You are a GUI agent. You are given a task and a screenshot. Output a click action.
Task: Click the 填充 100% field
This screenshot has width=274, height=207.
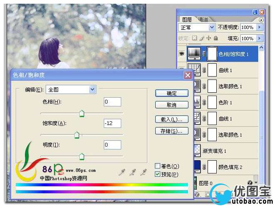pos(248,38)
